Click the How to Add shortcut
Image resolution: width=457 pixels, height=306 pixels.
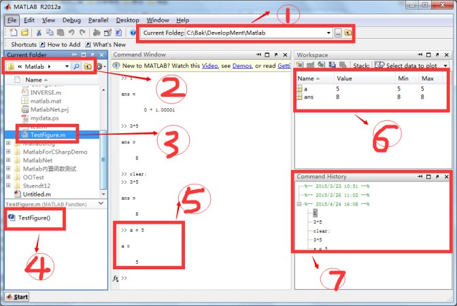click(61, 45)
